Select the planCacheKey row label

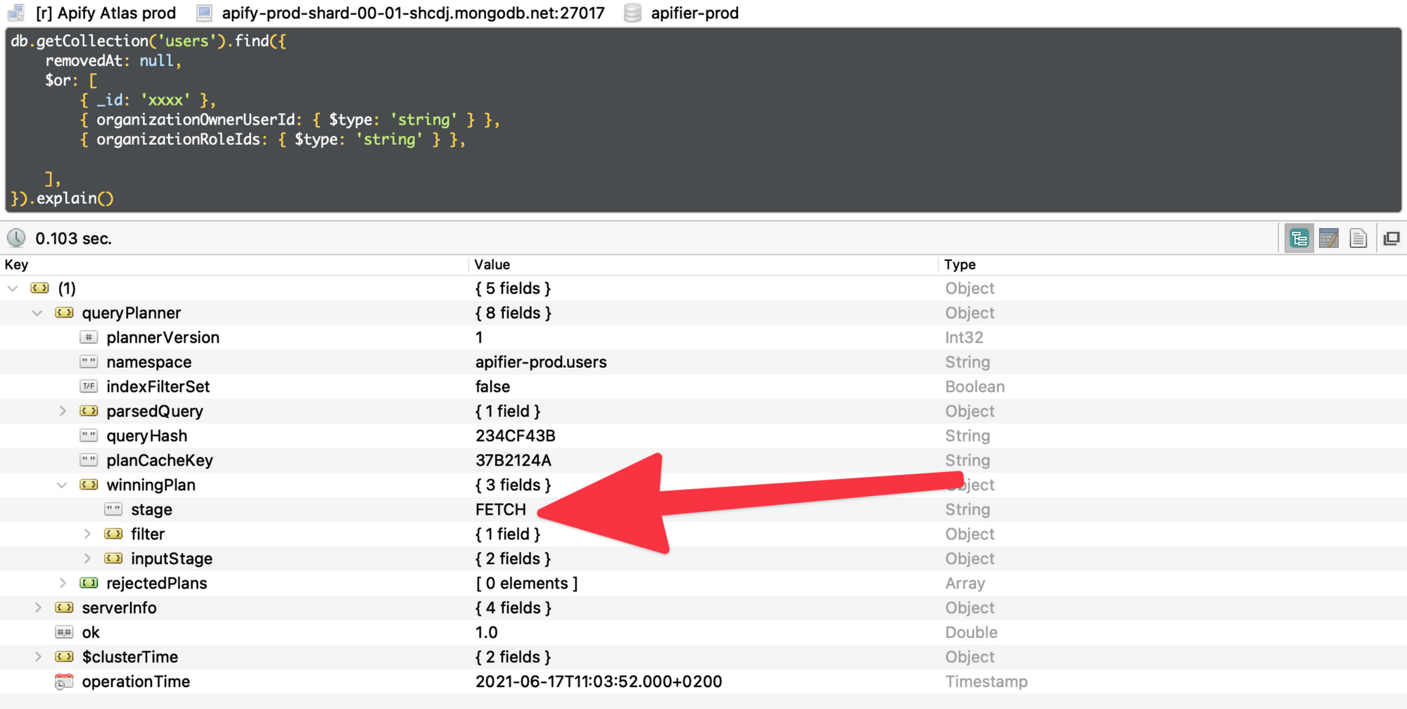159,461
